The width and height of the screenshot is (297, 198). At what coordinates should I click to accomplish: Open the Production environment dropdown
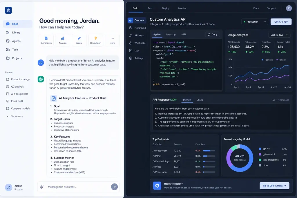pos(255,22)
